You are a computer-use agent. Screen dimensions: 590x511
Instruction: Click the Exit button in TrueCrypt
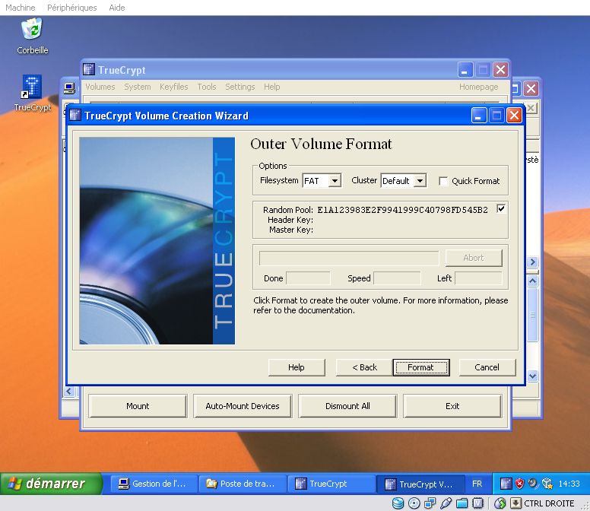tap(452, 406)
